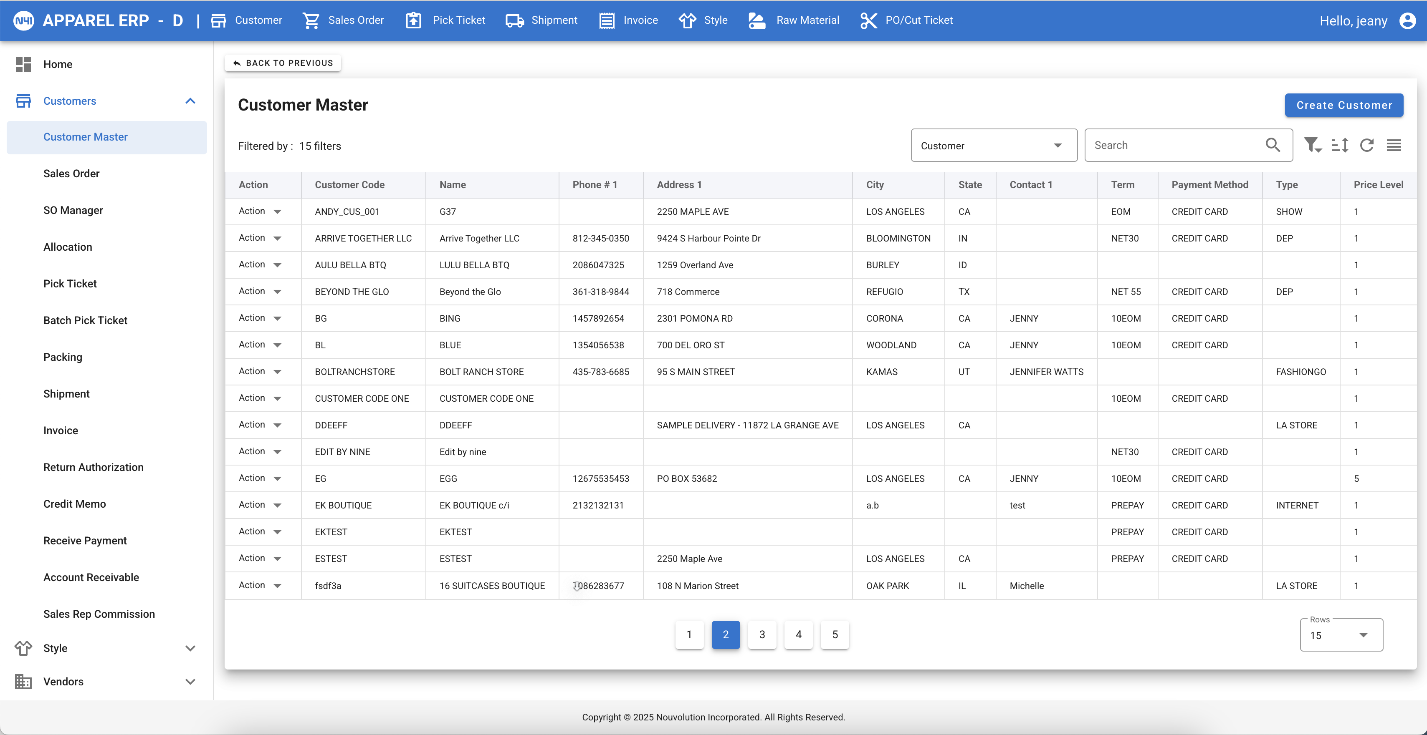This screenshot has height=735, width=1427.
Task: Open Return Authorization in sidebar
Action: tap(93, 467)
